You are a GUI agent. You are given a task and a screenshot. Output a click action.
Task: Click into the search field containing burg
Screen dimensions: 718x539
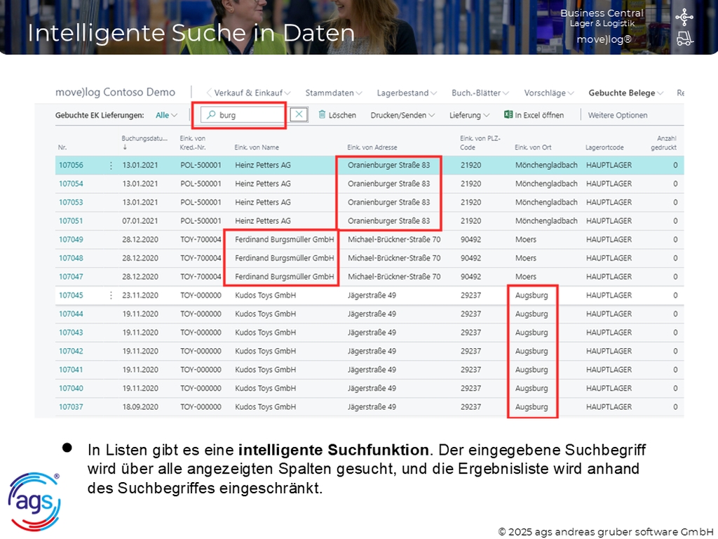click(243, 115)
